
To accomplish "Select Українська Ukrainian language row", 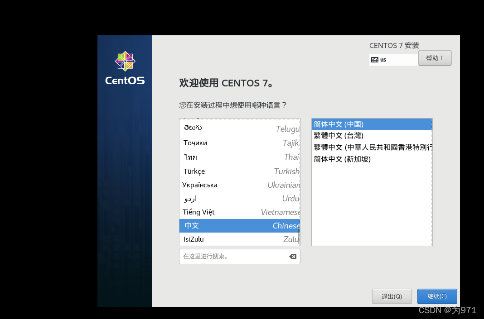I will pos(240,185).
